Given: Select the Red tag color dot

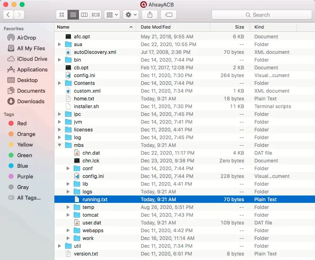Looking at the screenshot, I should click(11, 123).
